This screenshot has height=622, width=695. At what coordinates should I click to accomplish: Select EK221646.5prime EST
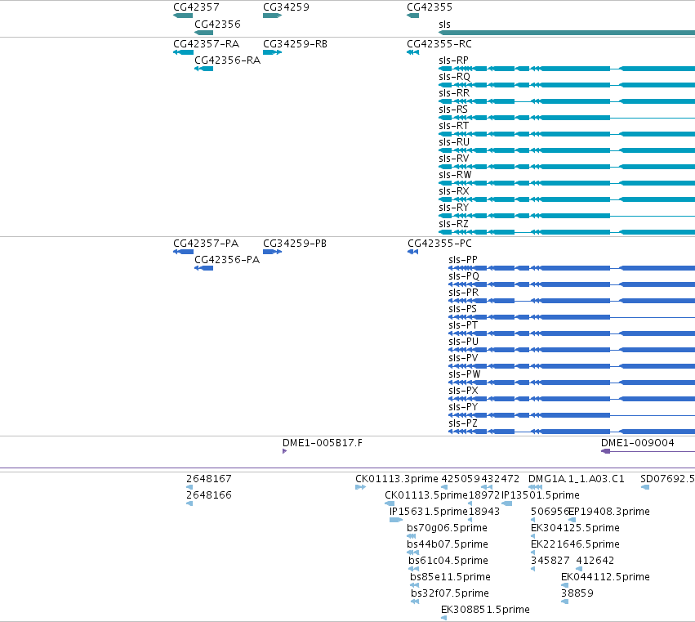point(532,553)
